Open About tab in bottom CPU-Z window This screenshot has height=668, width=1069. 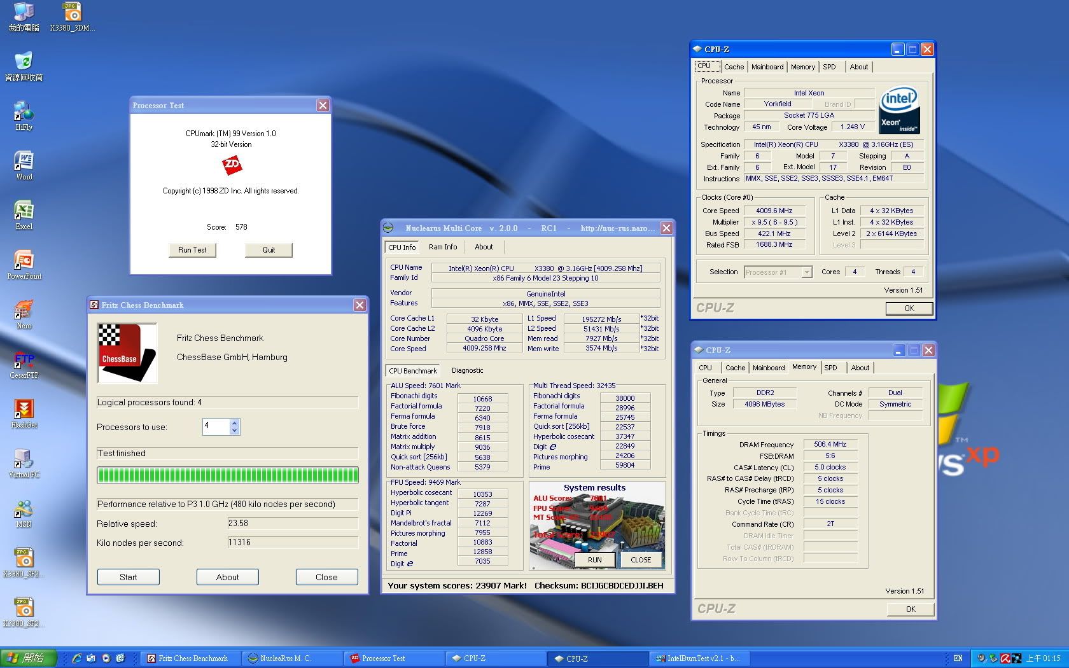pos(860,368)
